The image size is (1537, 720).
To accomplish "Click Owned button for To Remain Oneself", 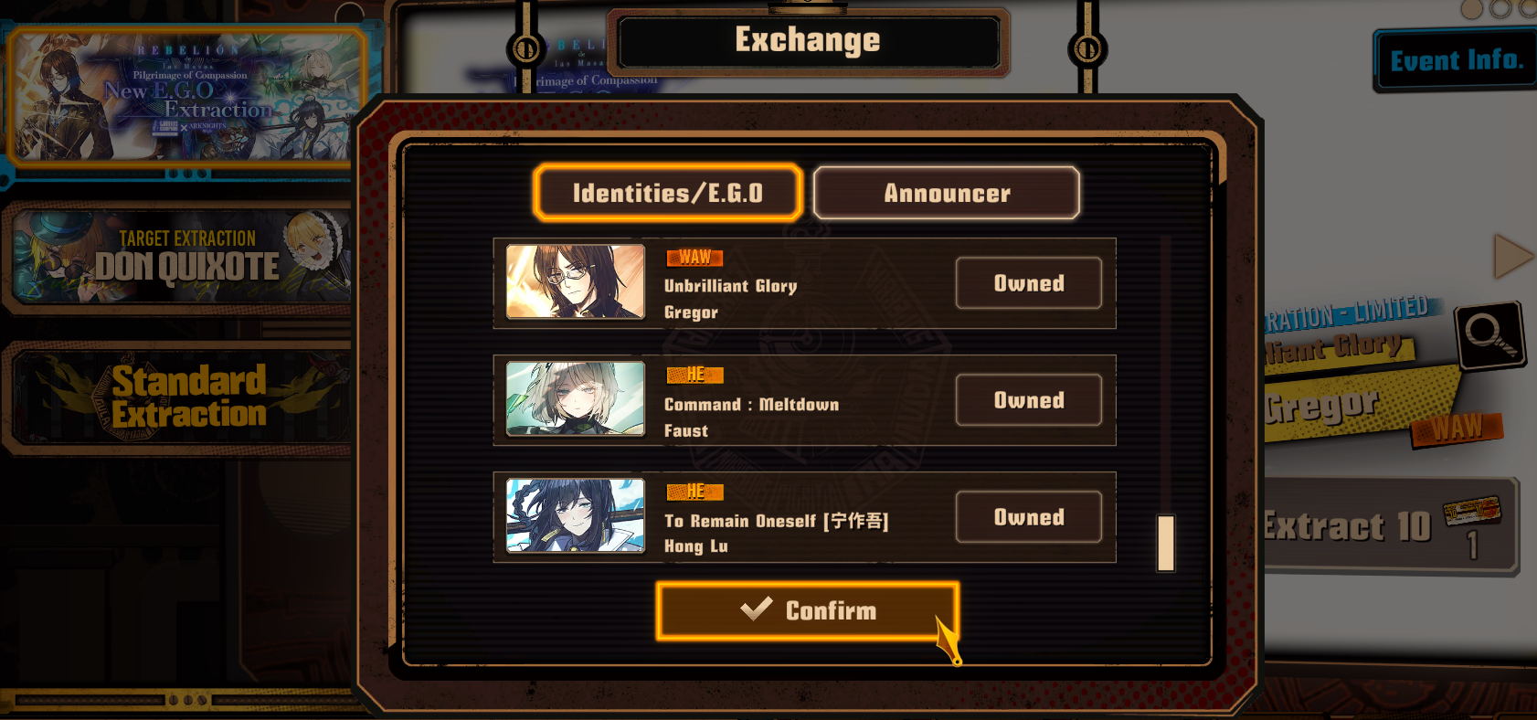I will 1029,517.
